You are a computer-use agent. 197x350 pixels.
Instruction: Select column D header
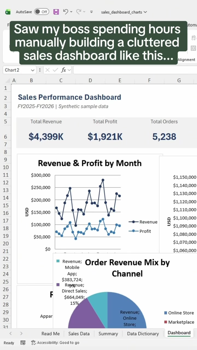pyautogui.click(x=90, y=80)
